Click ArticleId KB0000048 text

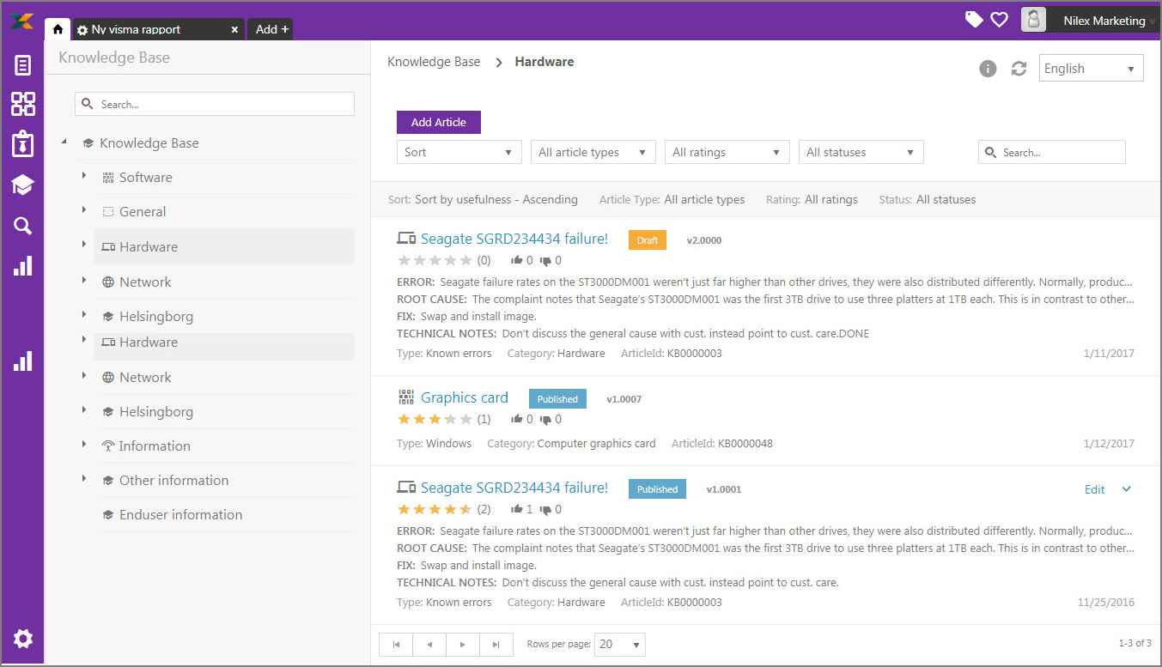pos(722,444)
